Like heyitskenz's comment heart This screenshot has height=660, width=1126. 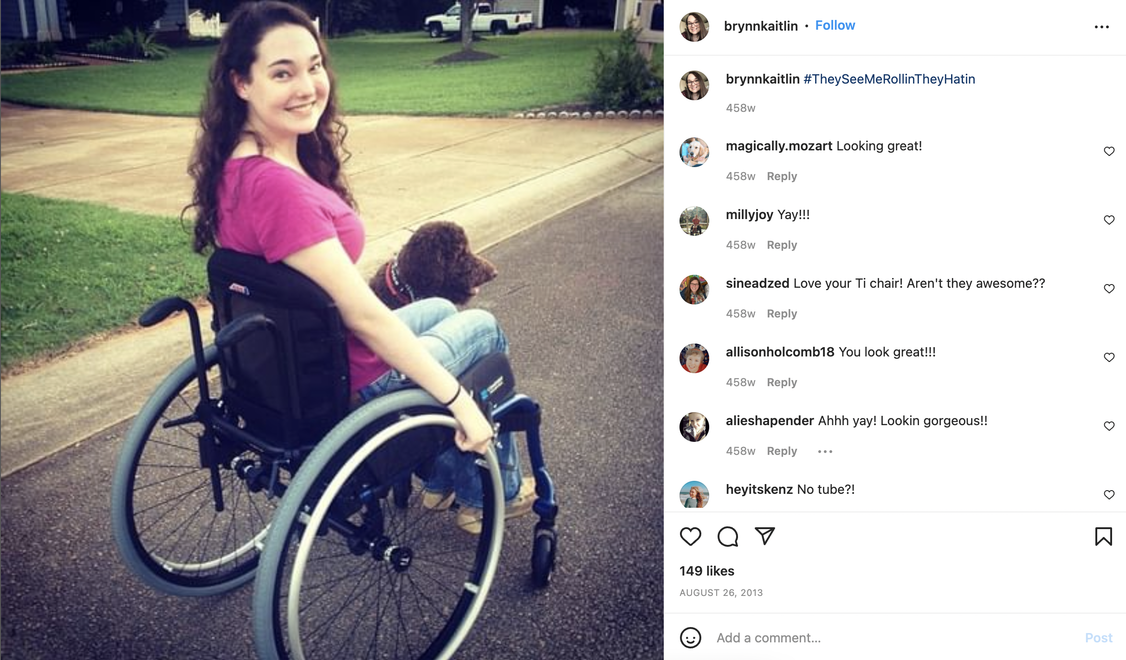point(1109,495)
